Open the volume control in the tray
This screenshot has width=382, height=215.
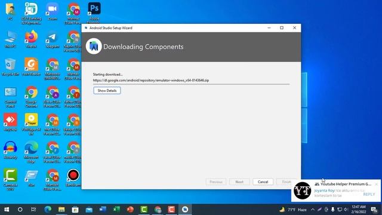346,210
